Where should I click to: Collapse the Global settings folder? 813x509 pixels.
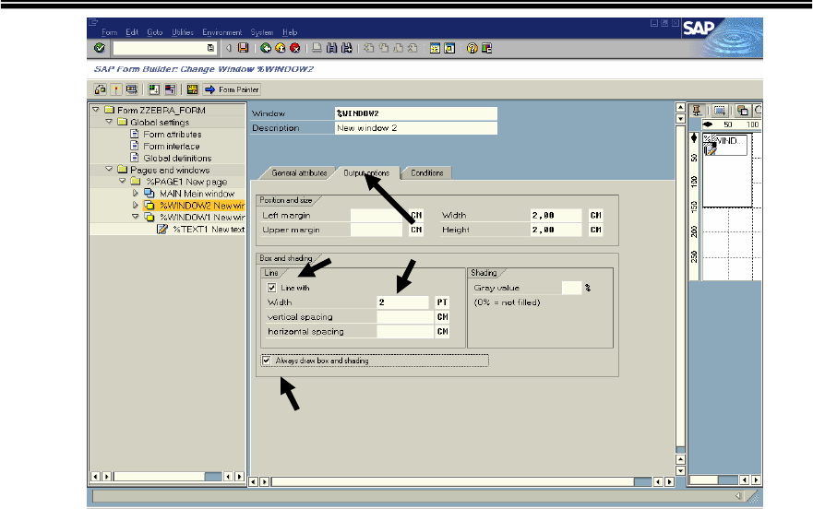(x=109, y=122)
